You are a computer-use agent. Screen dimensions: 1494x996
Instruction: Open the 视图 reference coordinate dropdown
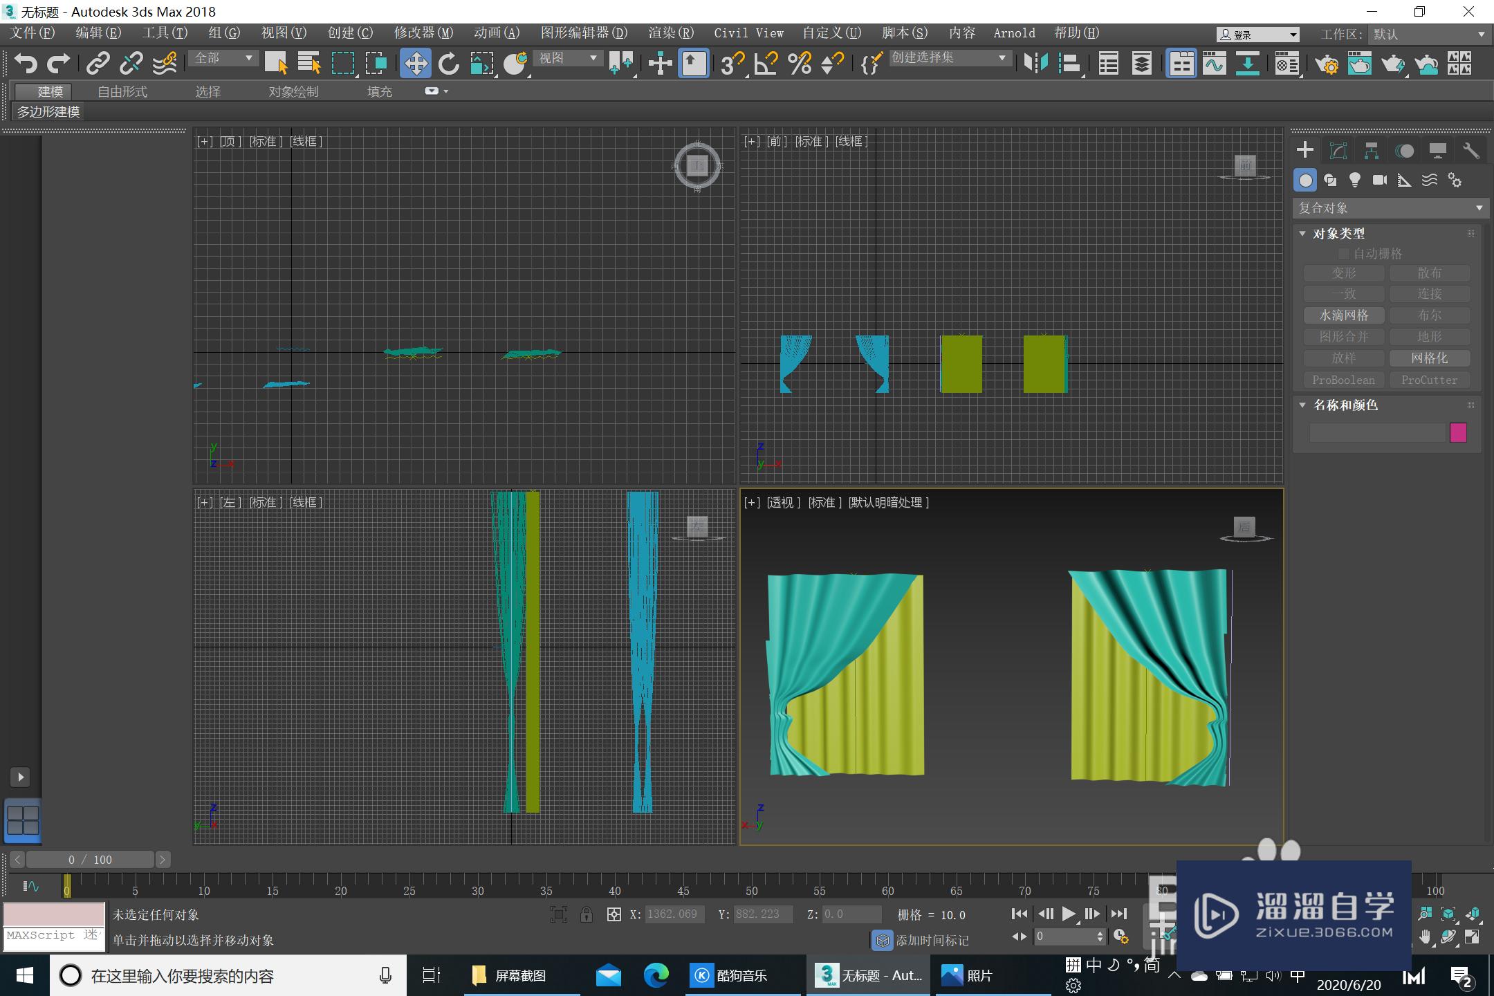pos(569,58)
